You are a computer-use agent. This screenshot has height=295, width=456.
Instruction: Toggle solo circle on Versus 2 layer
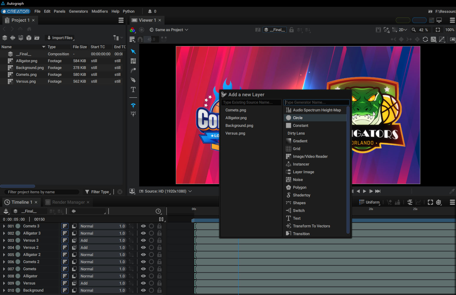tap(151, 247)
